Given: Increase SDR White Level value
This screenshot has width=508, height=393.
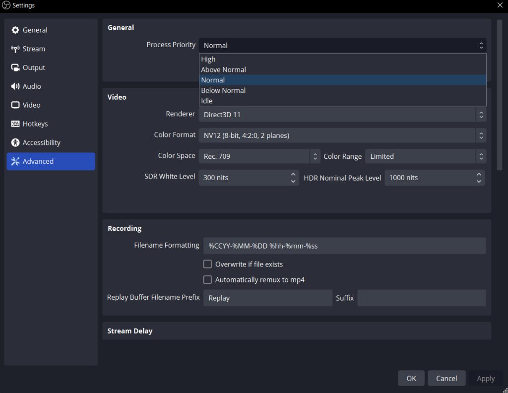Looking at the screenshot, I should [293, 174].
